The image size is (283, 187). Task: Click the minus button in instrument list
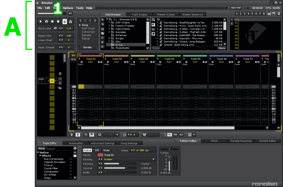pyautogui.click(x=232, y=19)
